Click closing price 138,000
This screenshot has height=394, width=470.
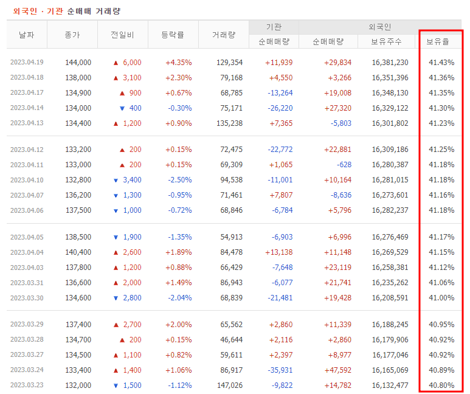(x=78, y=78)
